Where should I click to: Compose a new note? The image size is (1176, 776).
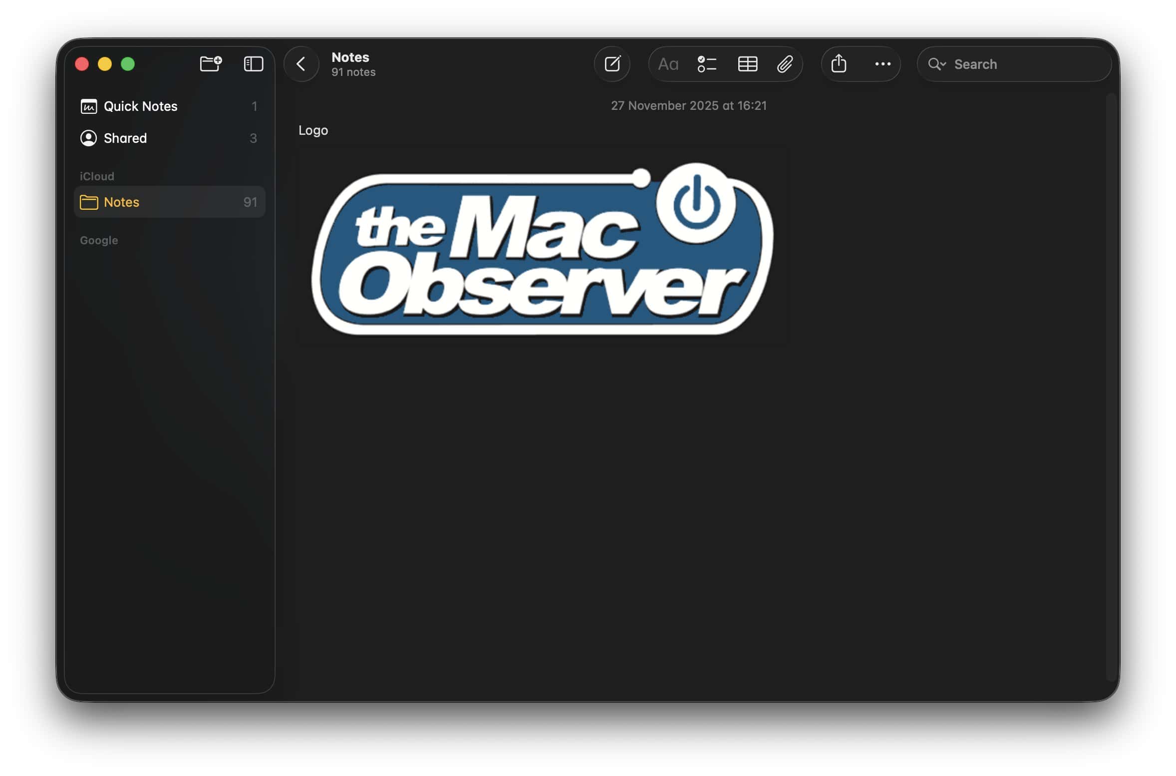pos(612,64)
